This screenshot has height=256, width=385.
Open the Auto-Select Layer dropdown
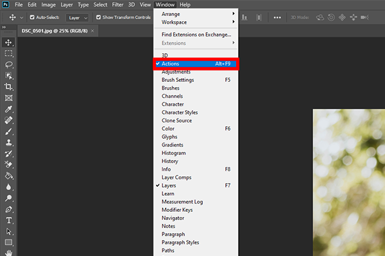[78, 18]
